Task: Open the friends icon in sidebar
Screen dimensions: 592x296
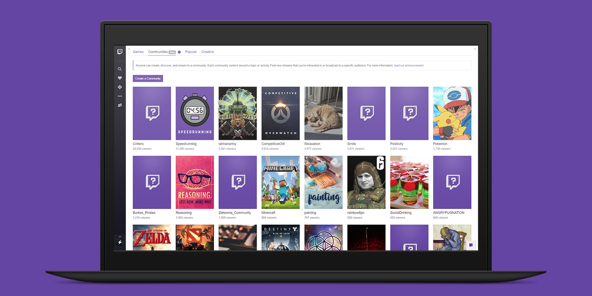Action: (x=120, y=105)
